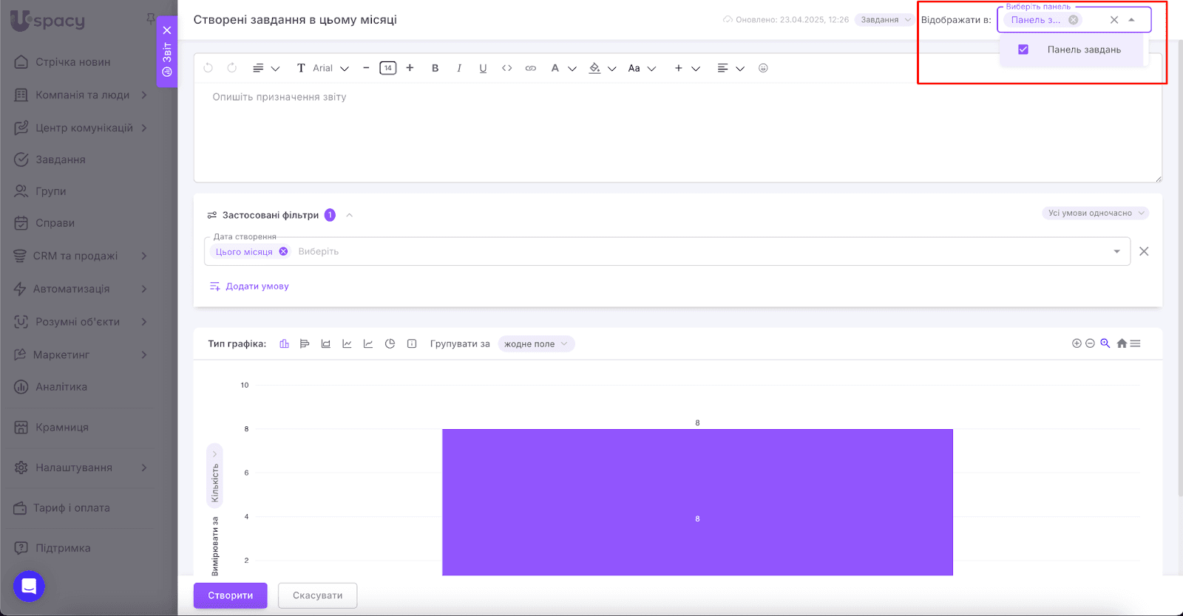Open the 'жодне поле' grouping dropdown
Viewport: 1183px width, 616px height.
tap(536, 343)
